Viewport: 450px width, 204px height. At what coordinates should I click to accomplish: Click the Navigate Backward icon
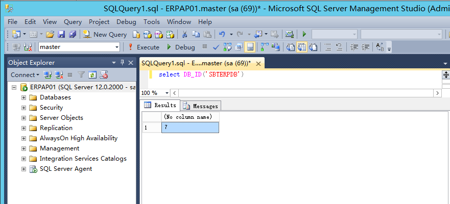258,34
